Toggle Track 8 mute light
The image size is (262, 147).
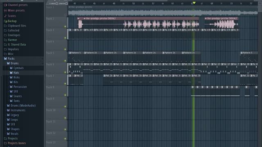coord(65,95)
